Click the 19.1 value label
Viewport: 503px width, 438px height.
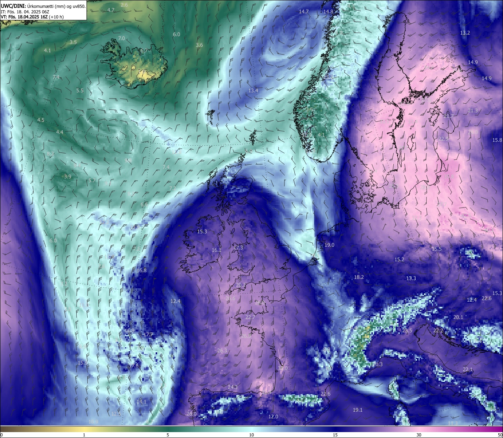point(357,410)
